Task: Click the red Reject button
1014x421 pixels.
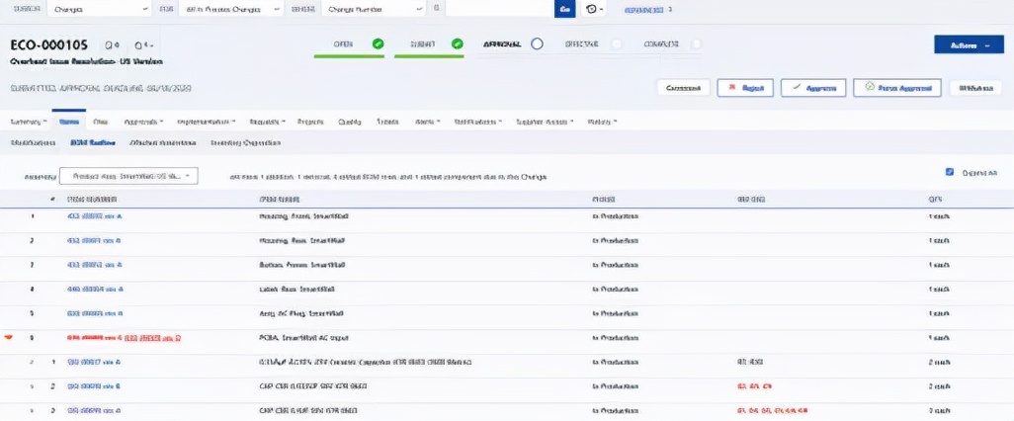Action: click(744, 88)
